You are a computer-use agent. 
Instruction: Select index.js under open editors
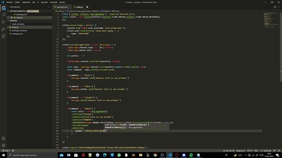19,18
